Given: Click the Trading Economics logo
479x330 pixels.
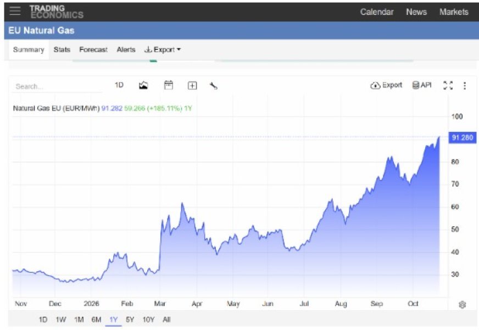Looking at the screenshot, I should (56, 12).
